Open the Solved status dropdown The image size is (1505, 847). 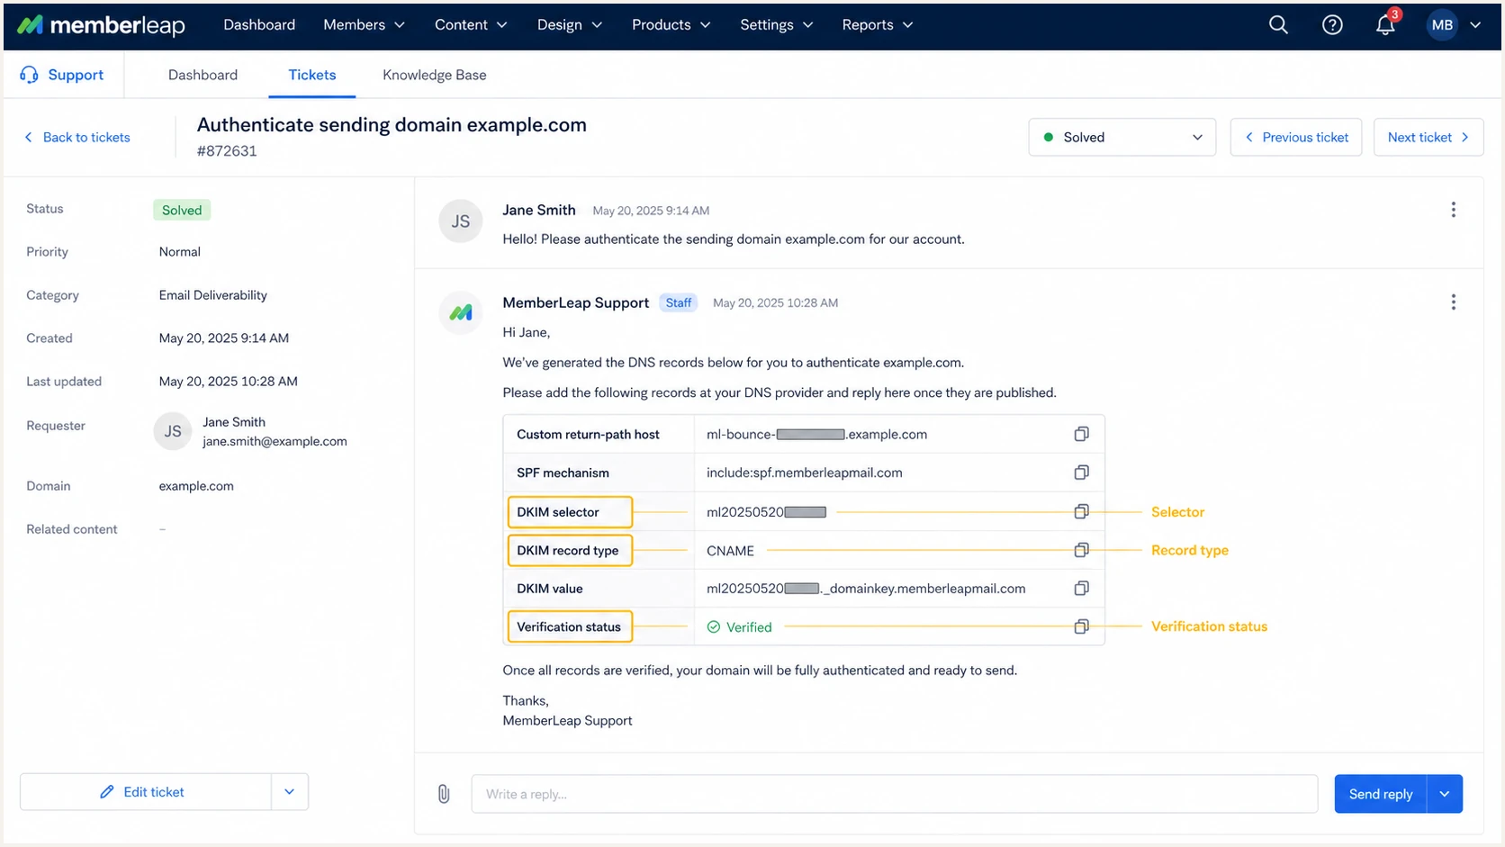click(x=1122, y=137)
